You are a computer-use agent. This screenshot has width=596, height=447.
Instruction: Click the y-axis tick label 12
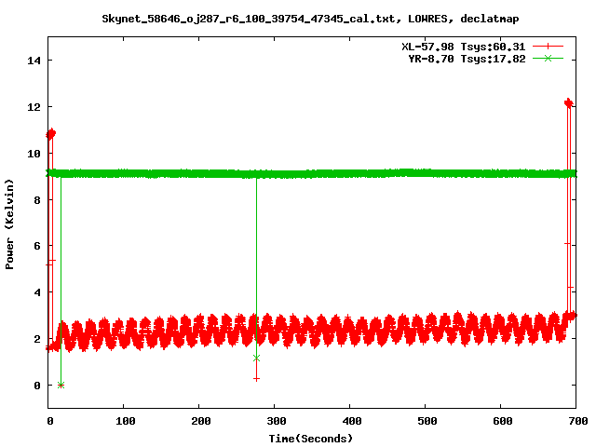[34, 107]
